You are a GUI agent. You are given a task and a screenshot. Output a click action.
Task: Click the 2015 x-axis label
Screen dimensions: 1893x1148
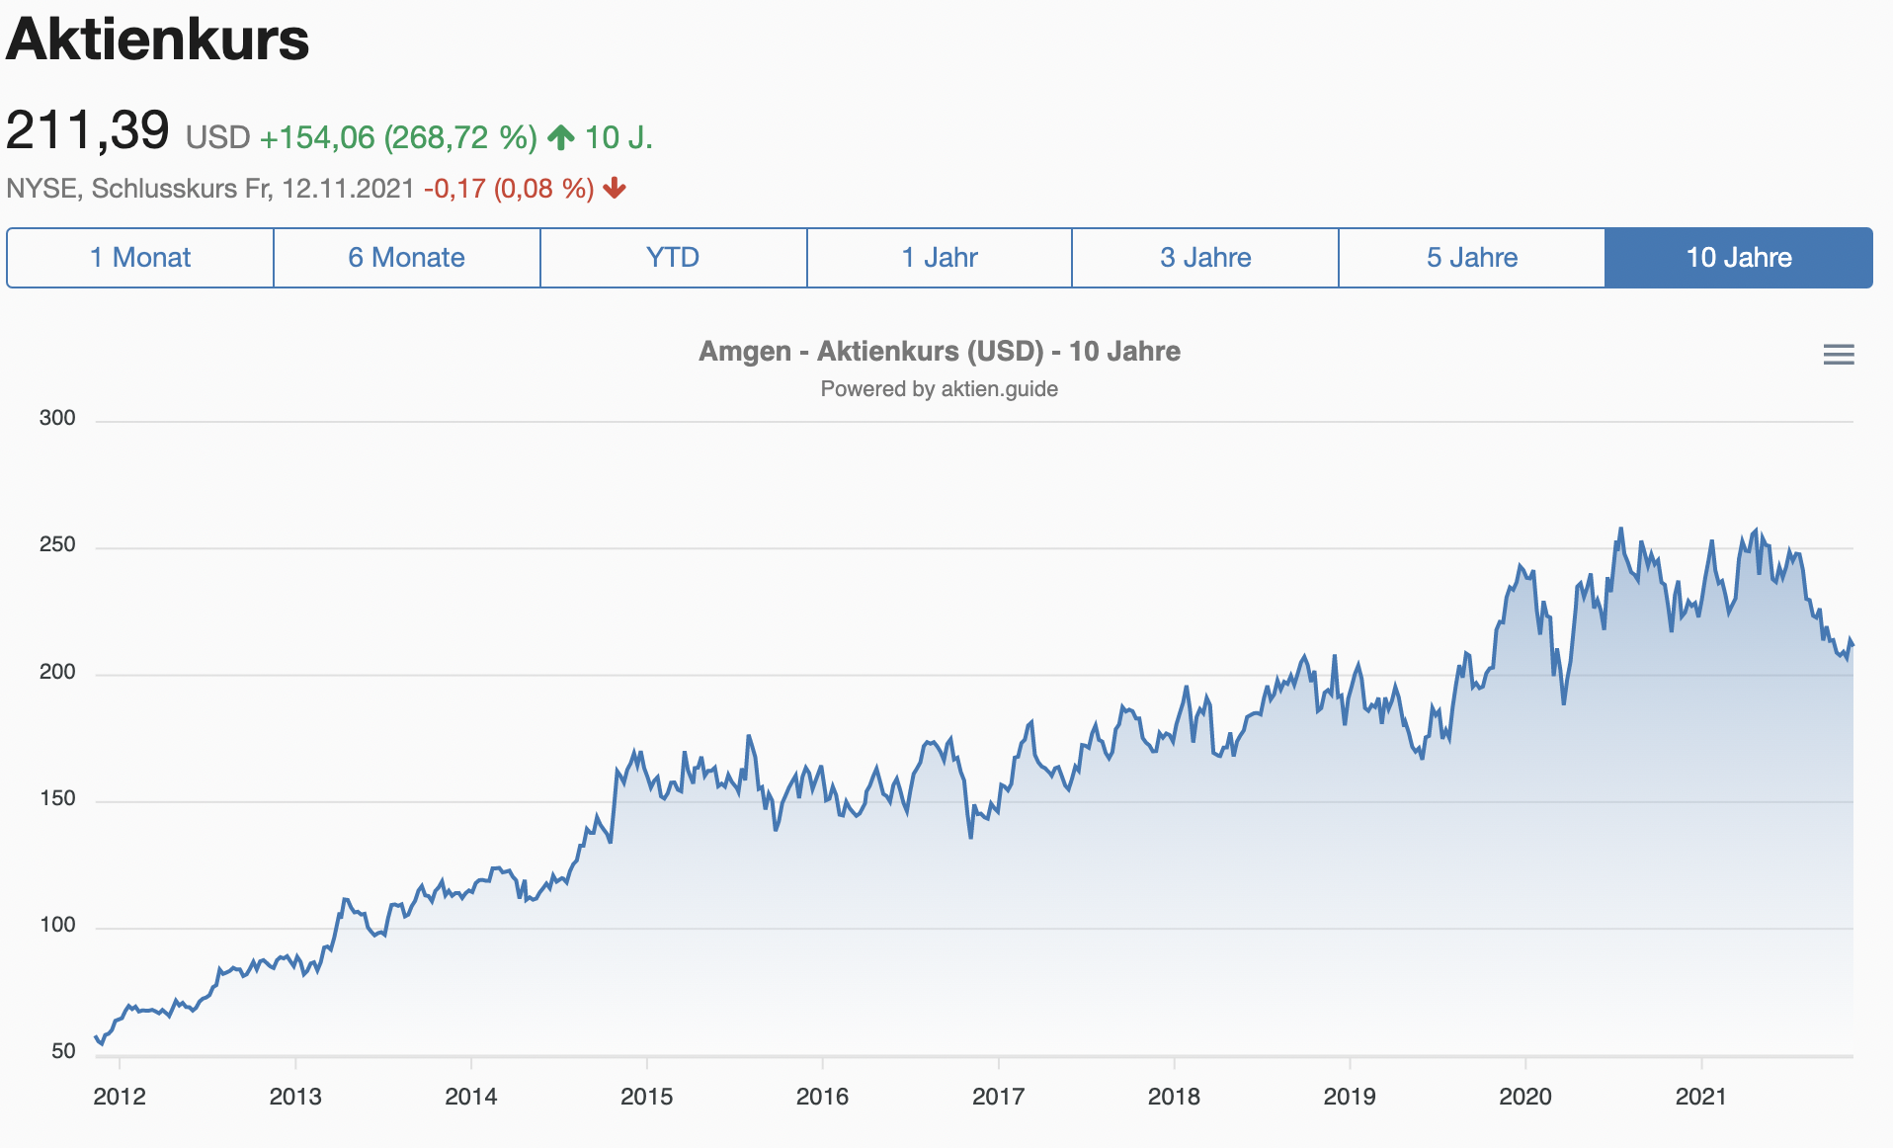[647, 1097]
